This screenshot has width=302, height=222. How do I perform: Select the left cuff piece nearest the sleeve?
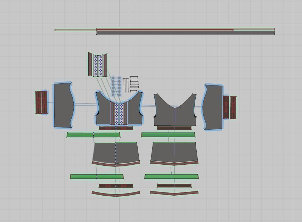pyautogui.click(x=44, y=102)
